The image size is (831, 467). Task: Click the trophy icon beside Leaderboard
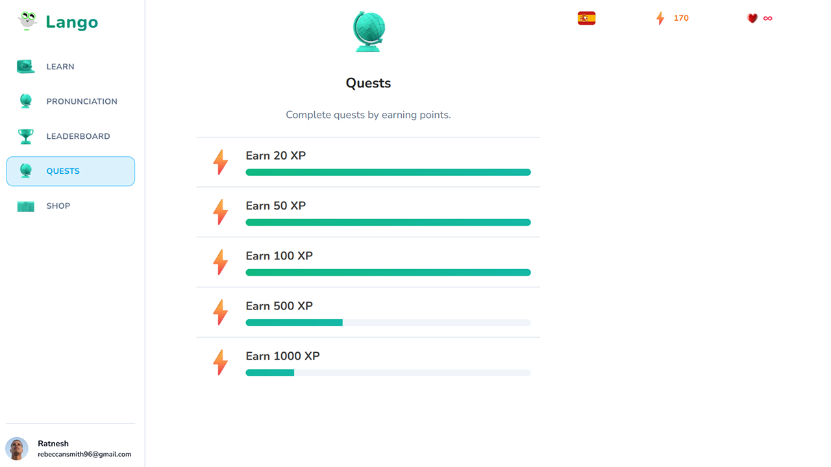click(x=26, y=136)
